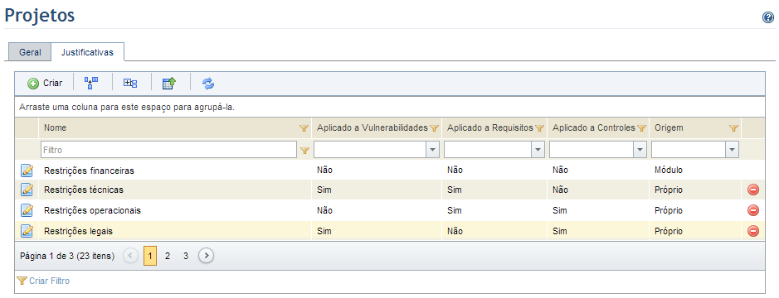779x298 pixels.
Task: Go to page 2 of results
Action: [168, 256]
